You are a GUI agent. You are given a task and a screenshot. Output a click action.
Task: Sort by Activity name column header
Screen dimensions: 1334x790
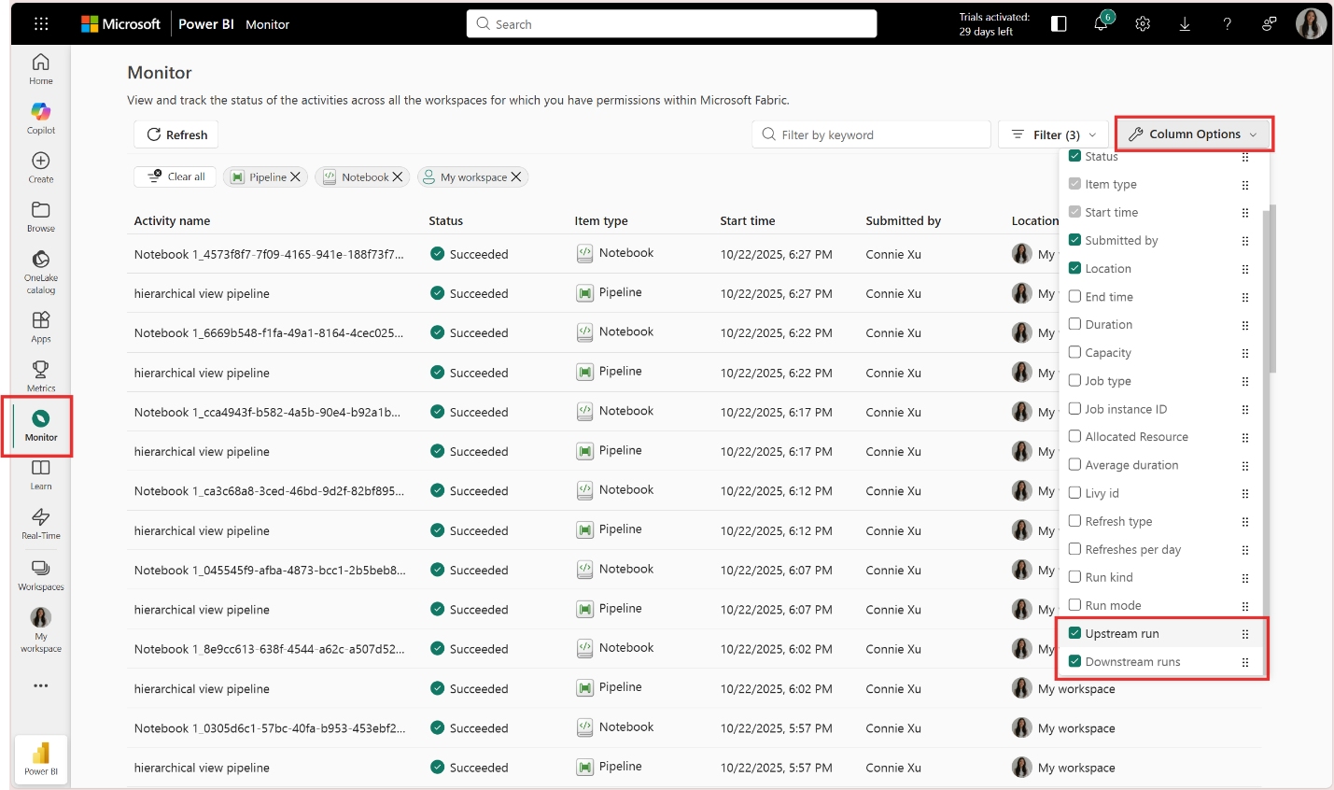(x=172, y=221)
